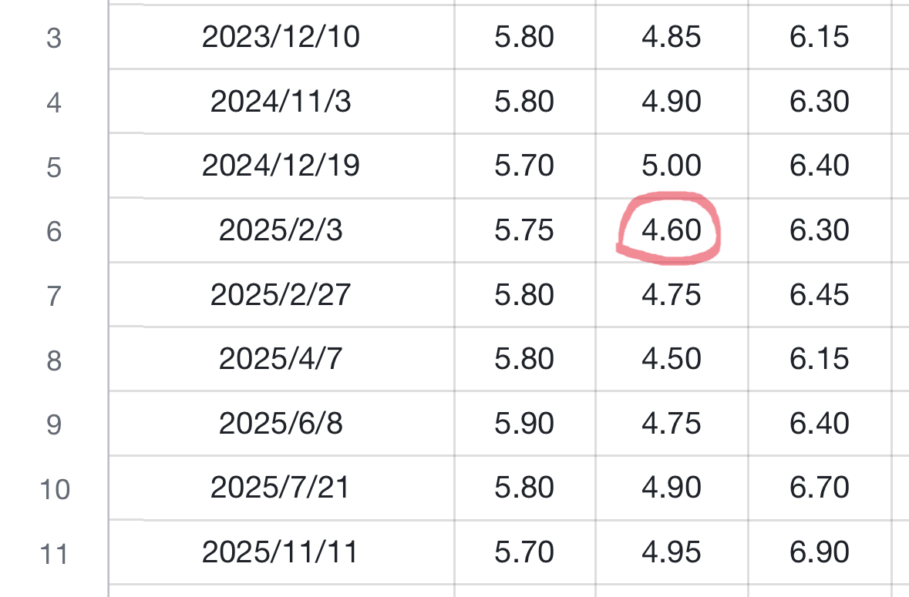Select the 2025/4/7 date cell
909x597 pixels.
coord(281,359)
